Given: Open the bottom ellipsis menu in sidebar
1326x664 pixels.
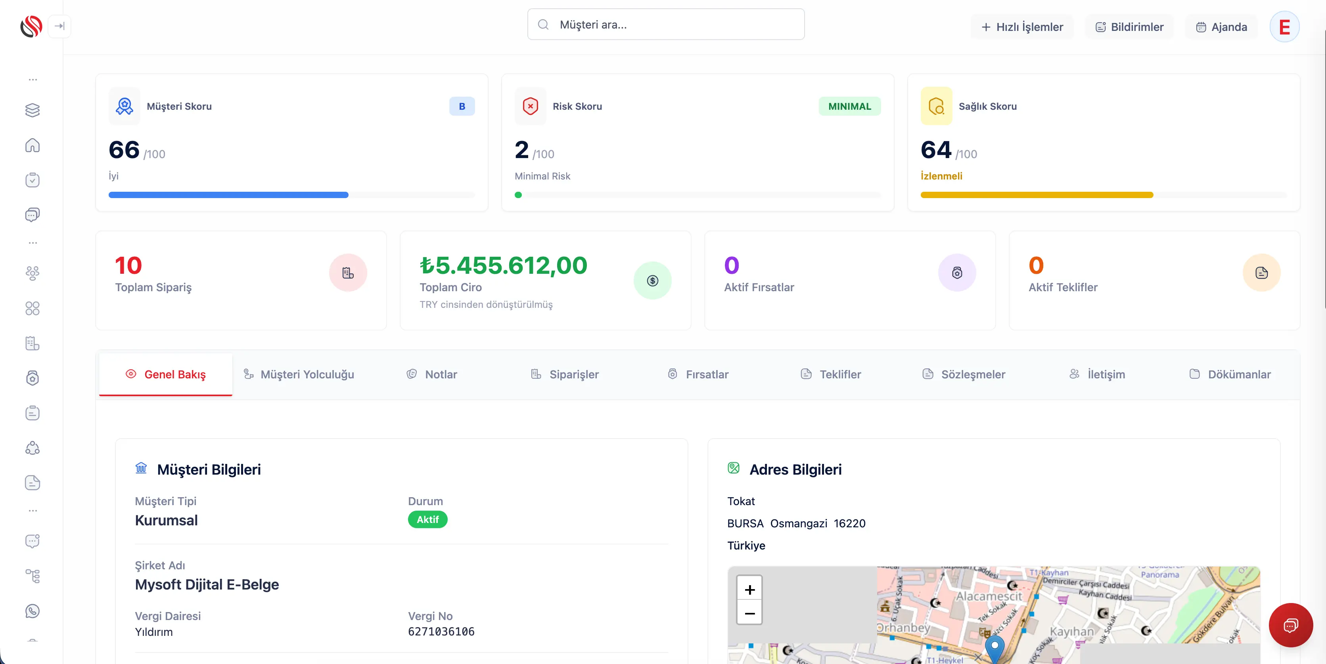Looking at the screenshot, I should coord(33,510).
